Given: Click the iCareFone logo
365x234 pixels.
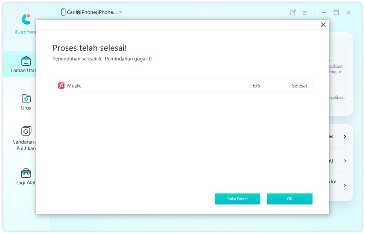Looking at the screenshot, I should tap(26, 19).
